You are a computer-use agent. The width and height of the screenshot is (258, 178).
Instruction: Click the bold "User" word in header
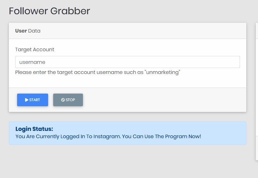pyautogui.click(x=21, y=31)
